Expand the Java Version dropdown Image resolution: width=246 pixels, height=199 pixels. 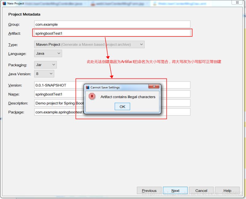(44, 74)
